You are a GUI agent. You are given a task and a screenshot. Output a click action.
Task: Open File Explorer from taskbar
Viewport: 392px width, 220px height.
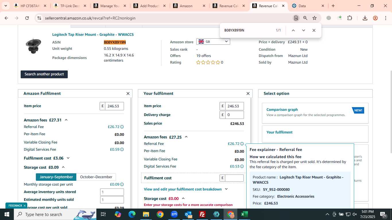point(146,214)
